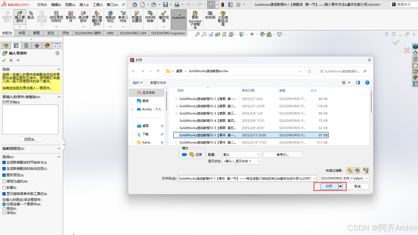418x235 pixels.
Task: Toggle the preview pane icon in Open dialog
Action: (358, 83)
